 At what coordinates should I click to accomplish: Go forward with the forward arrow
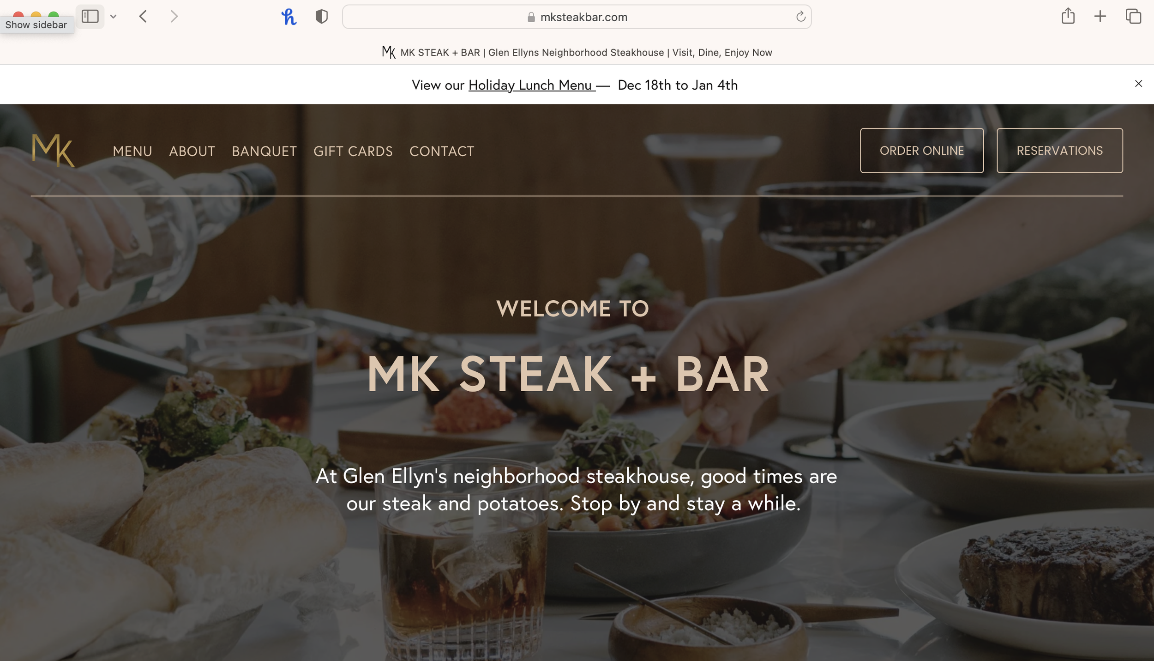(x=174, y=17)
